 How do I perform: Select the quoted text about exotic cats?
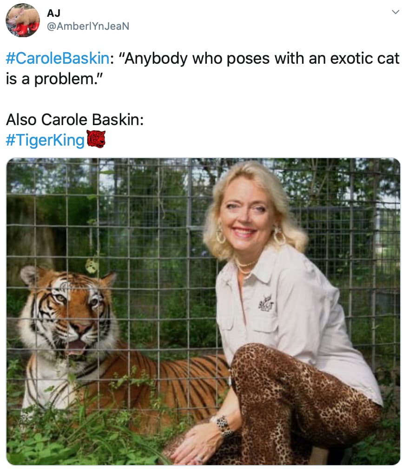pos(203,68)
